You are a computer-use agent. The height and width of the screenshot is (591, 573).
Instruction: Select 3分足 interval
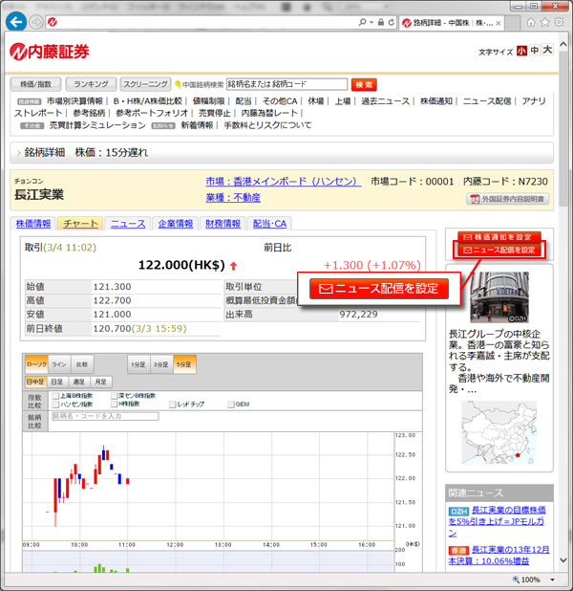tap(161, 364)
